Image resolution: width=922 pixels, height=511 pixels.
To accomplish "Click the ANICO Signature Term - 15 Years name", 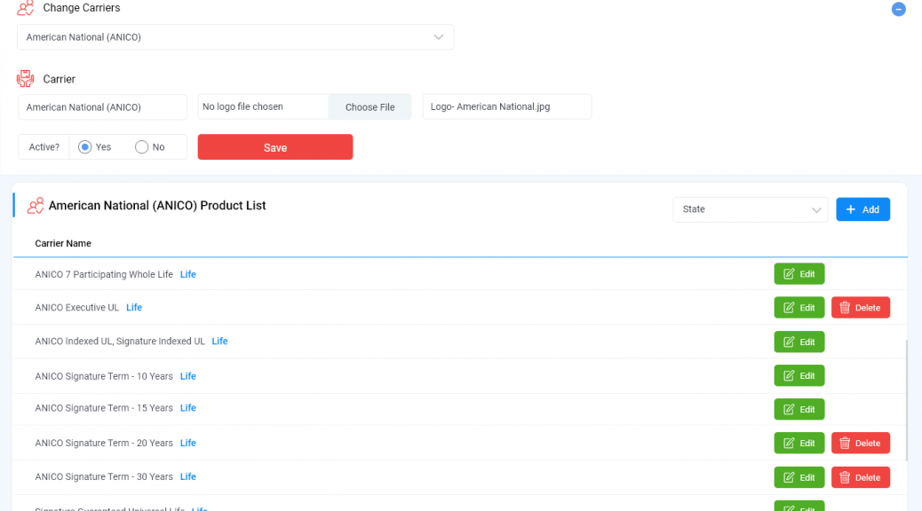I will (104, 408).
